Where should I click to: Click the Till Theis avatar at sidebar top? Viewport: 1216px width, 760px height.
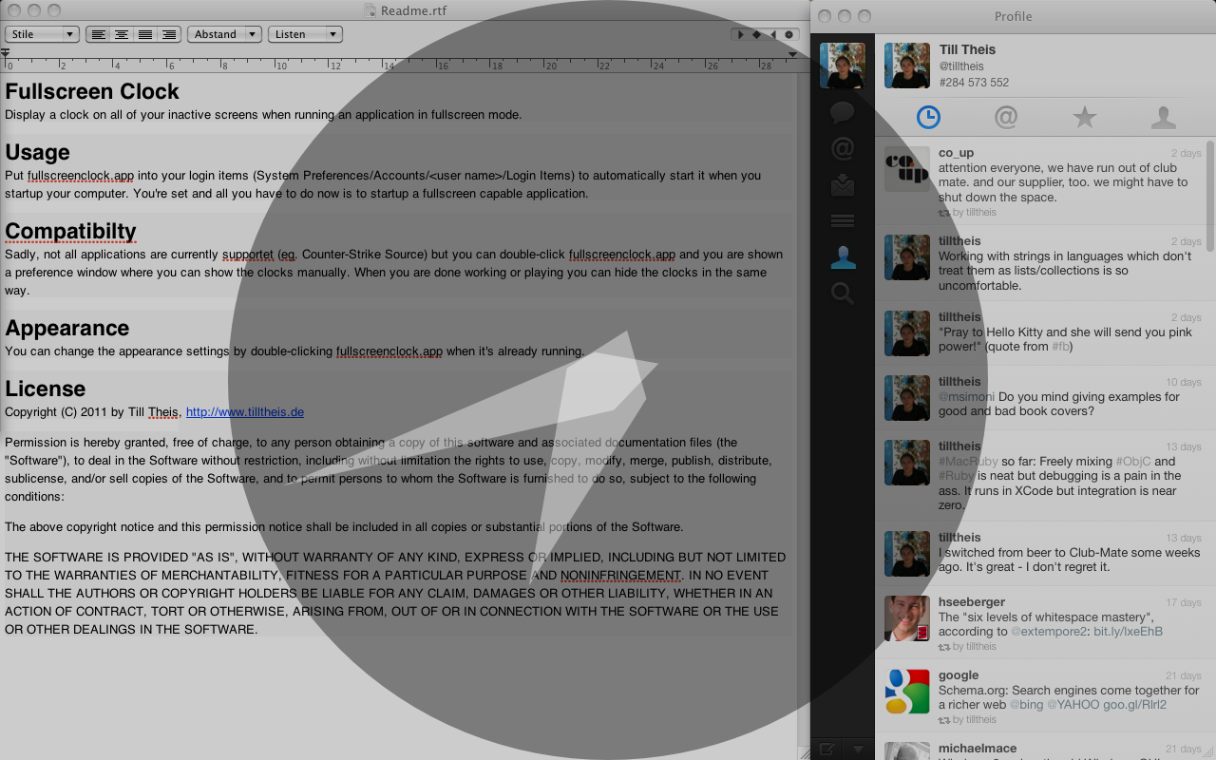click(843, 65)
